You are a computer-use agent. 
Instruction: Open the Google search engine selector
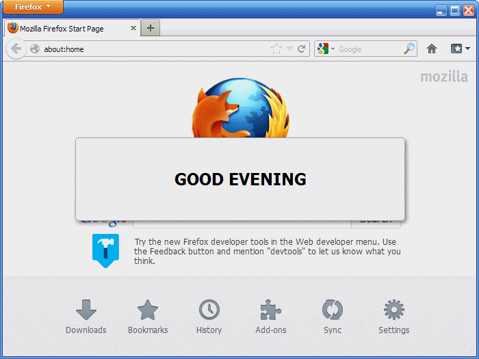(x=326, y=49)
